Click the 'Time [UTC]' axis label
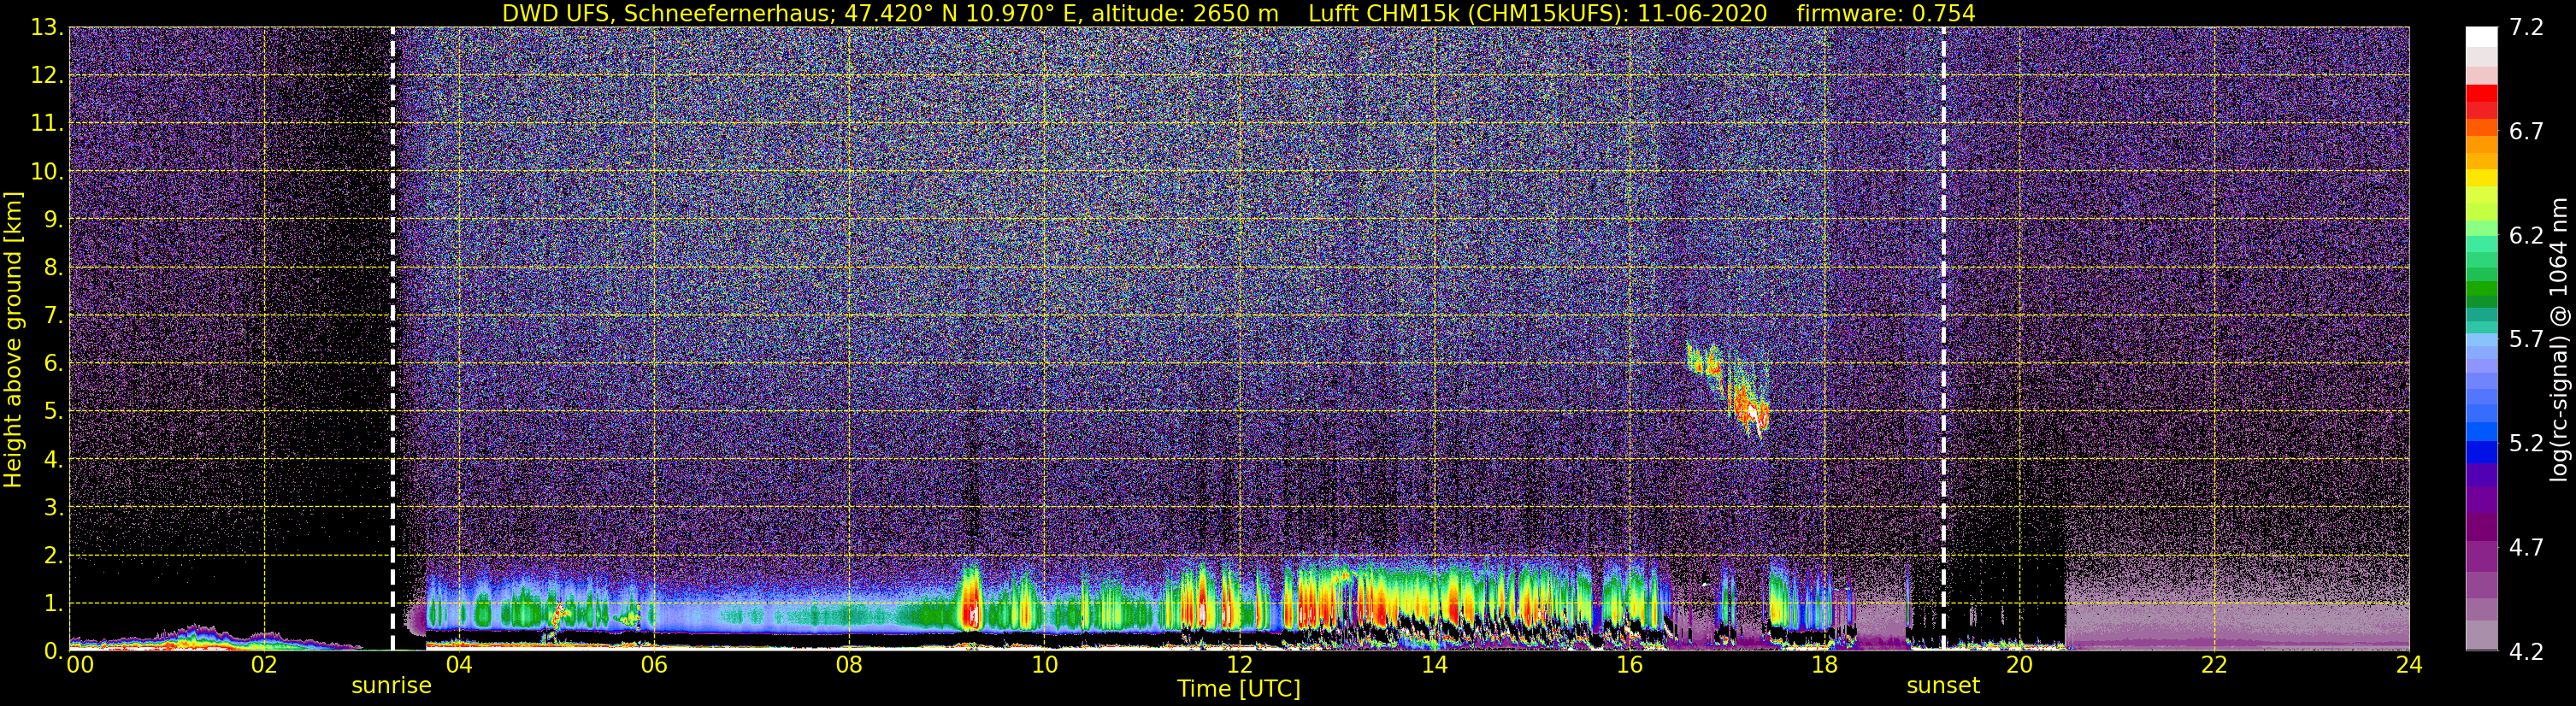 pyautogui.click(x=1239, y=688)
